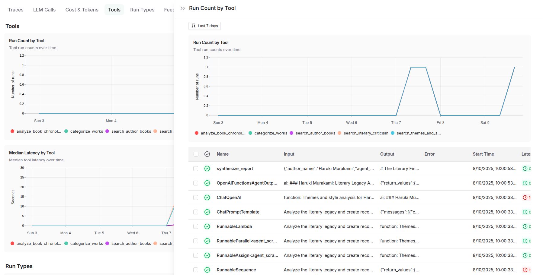Sort by the Name column header
Image resolution: width=543 pixels, height=275 pixels.
[223, 154]
